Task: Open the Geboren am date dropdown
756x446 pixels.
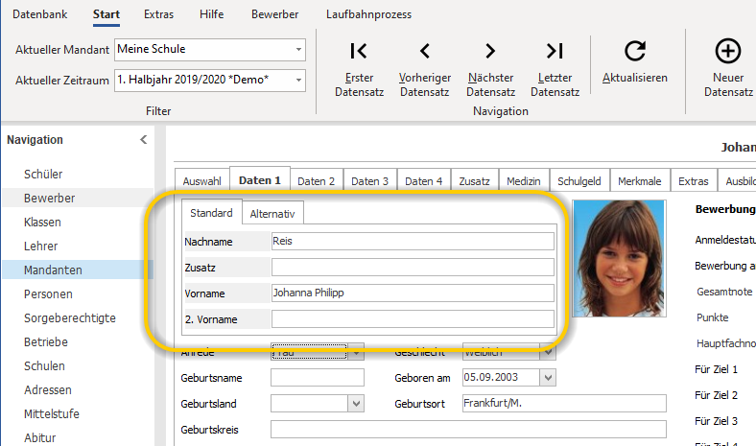Action: 548,378
